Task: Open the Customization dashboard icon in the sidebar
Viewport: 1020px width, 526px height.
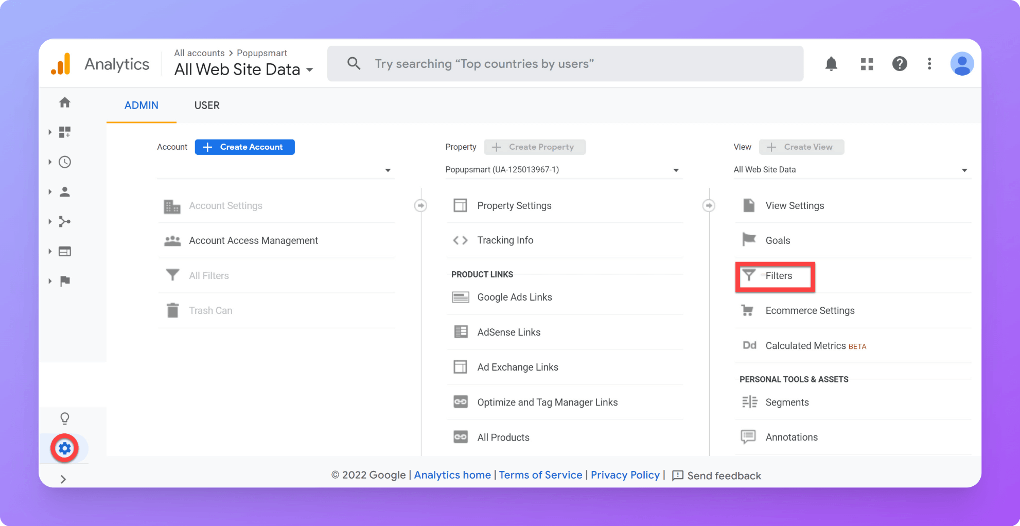Action: point(65,132)
